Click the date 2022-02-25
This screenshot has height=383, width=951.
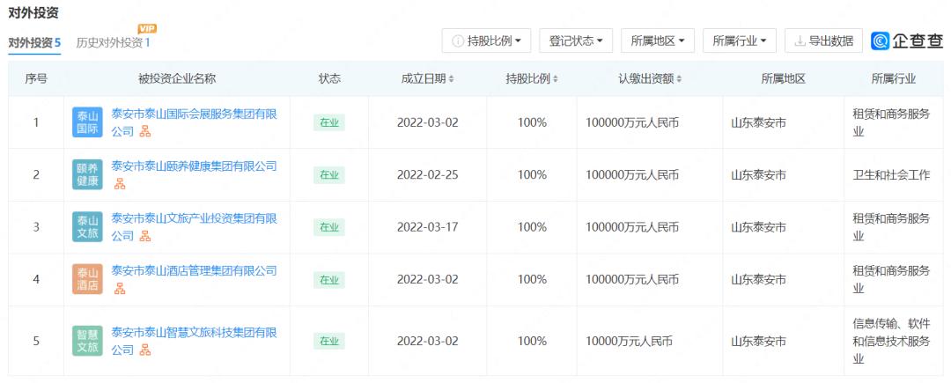pos(428,174)
